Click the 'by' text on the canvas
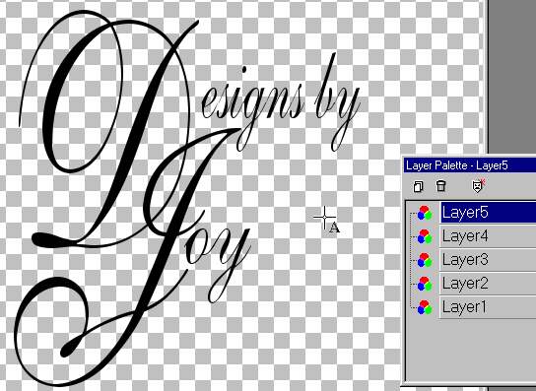Screen dimensions: 536x391 pos(337,102)
